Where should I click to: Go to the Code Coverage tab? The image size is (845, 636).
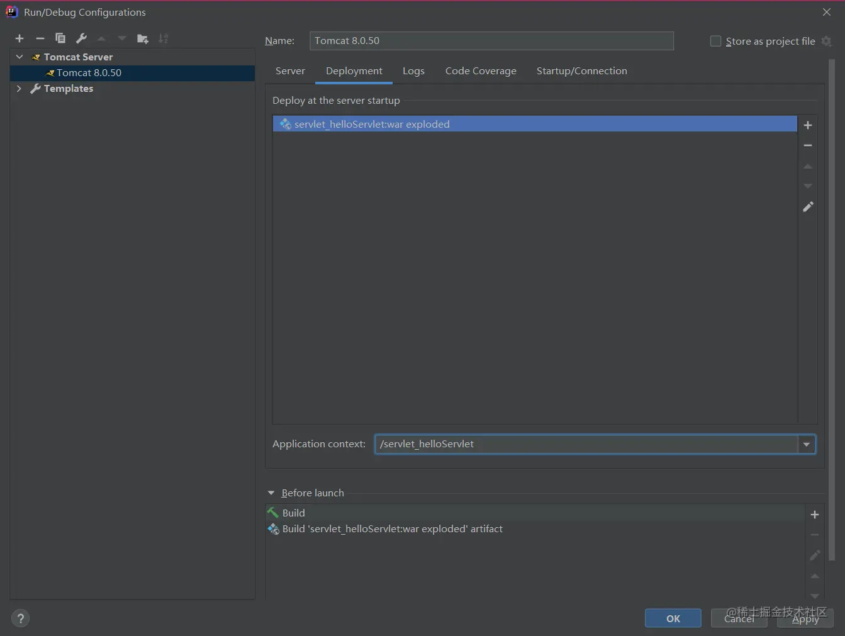click(481, 71)
